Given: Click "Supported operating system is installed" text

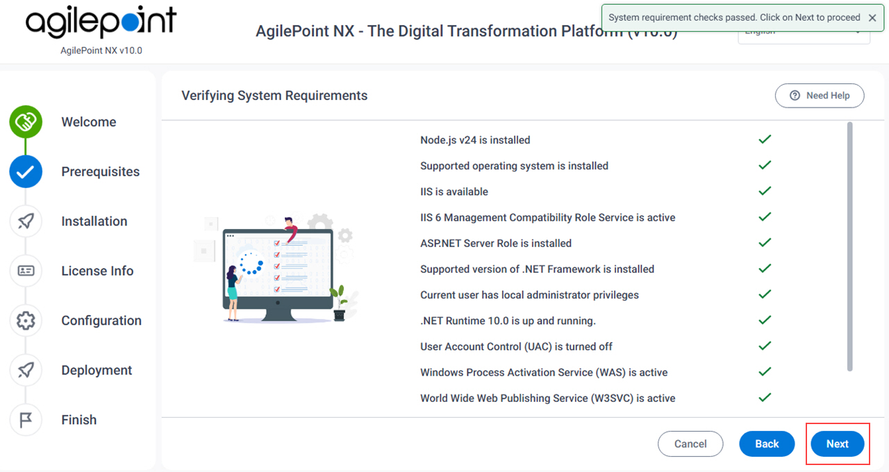Looking at the screenshot, I should [514, 166].
